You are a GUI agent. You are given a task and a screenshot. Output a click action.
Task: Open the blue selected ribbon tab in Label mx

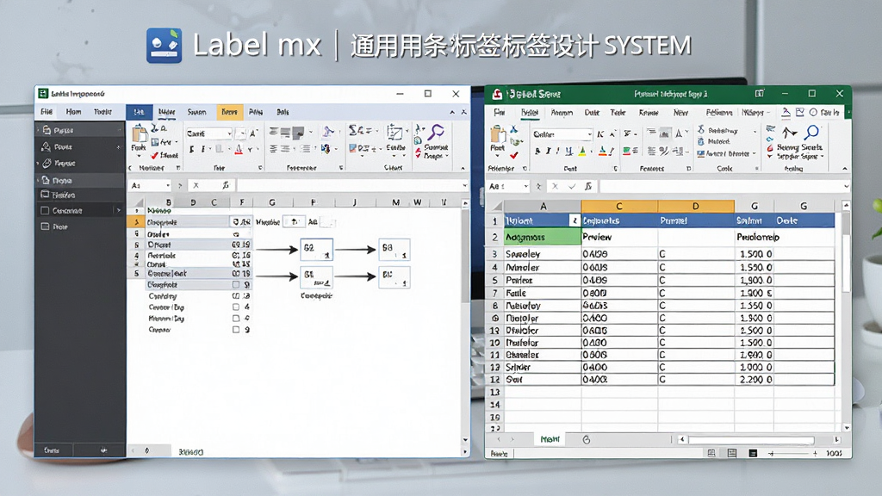click(139, 112)
